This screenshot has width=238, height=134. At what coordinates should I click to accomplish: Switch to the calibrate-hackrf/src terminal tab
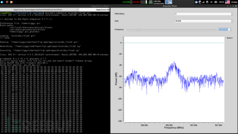38,10
